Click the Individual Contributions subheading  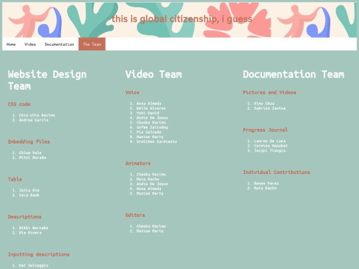coord(277,172)
